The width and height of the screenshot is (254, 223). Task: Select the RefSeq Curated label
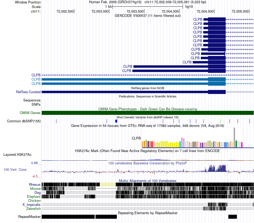[28, 92]
